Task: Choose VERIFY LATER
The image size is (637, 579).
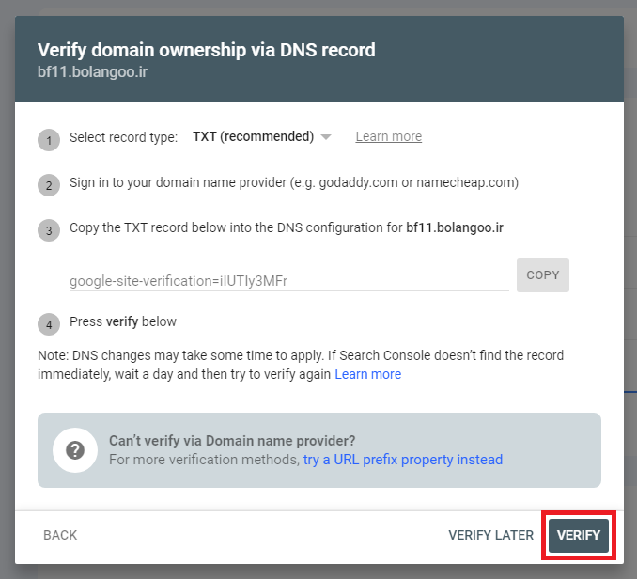Action: 490,535
